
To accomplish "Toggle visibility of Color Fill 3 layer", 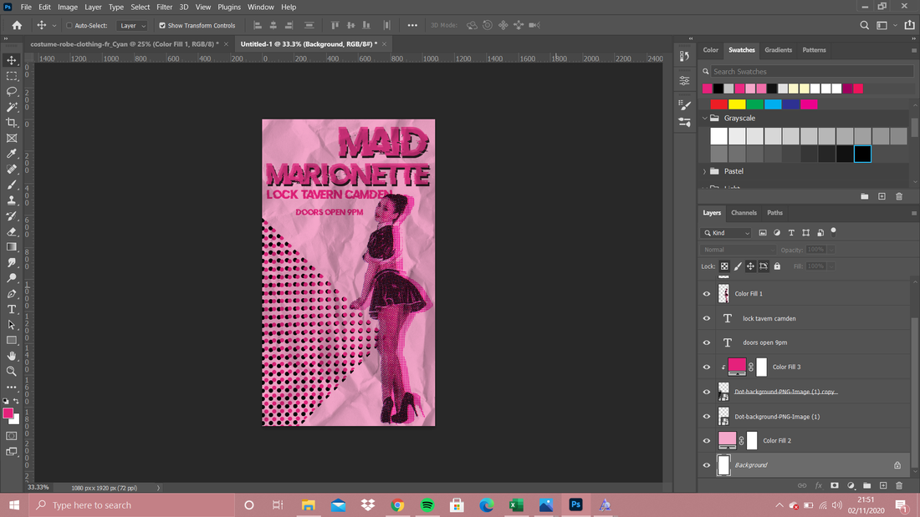I will point(707,367).
